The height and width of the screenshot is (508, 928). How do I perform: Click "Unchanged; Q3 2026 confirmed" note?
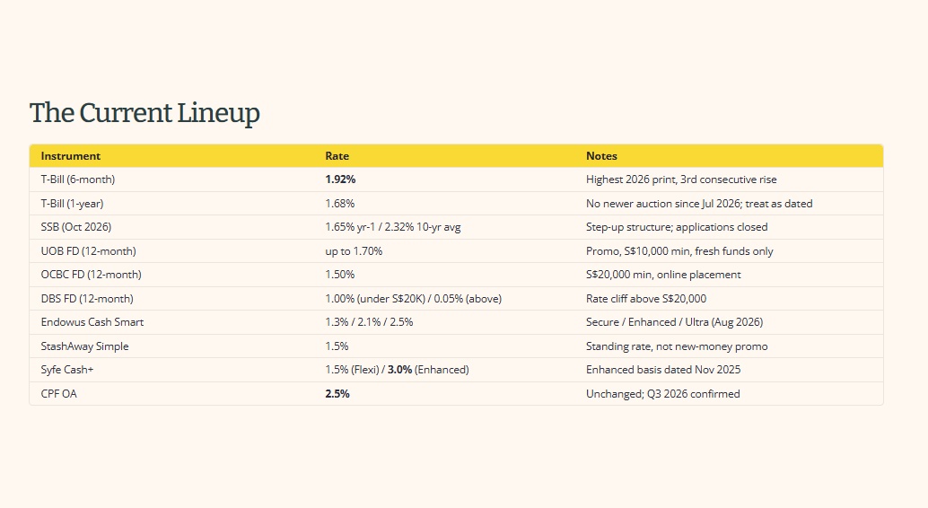(x=663, y=394)
